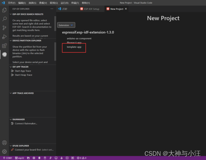This screenshot has width=206, height=160.
Task: Open the Manage gear icon
Action: pos(4,151)
